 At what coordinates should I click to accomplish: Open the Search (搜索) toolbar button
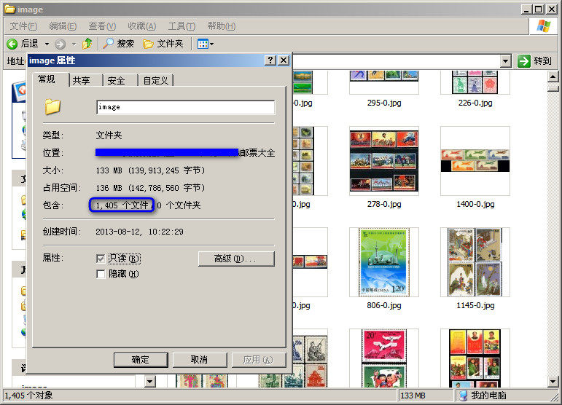[x=118, y=44]
